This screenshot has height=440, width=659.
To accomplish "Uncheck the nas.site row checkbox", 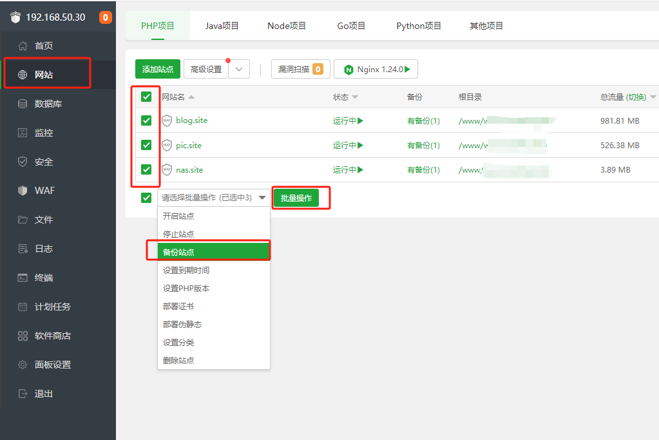I will pos(146,170).
